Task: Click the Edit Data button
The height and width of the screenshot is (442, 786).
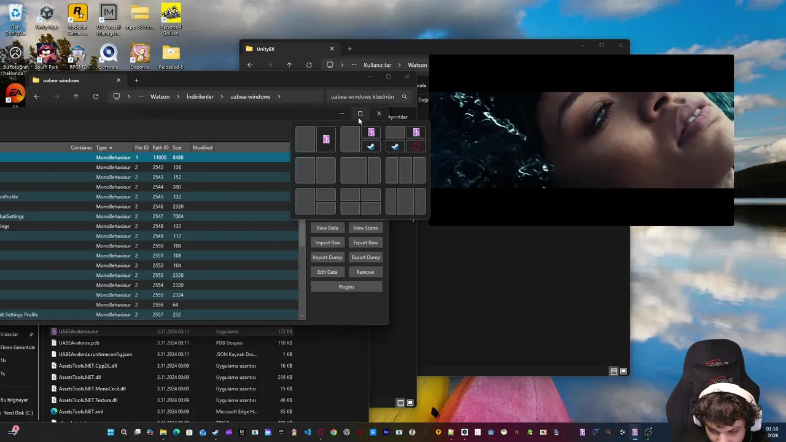Action: coord(327,272)
